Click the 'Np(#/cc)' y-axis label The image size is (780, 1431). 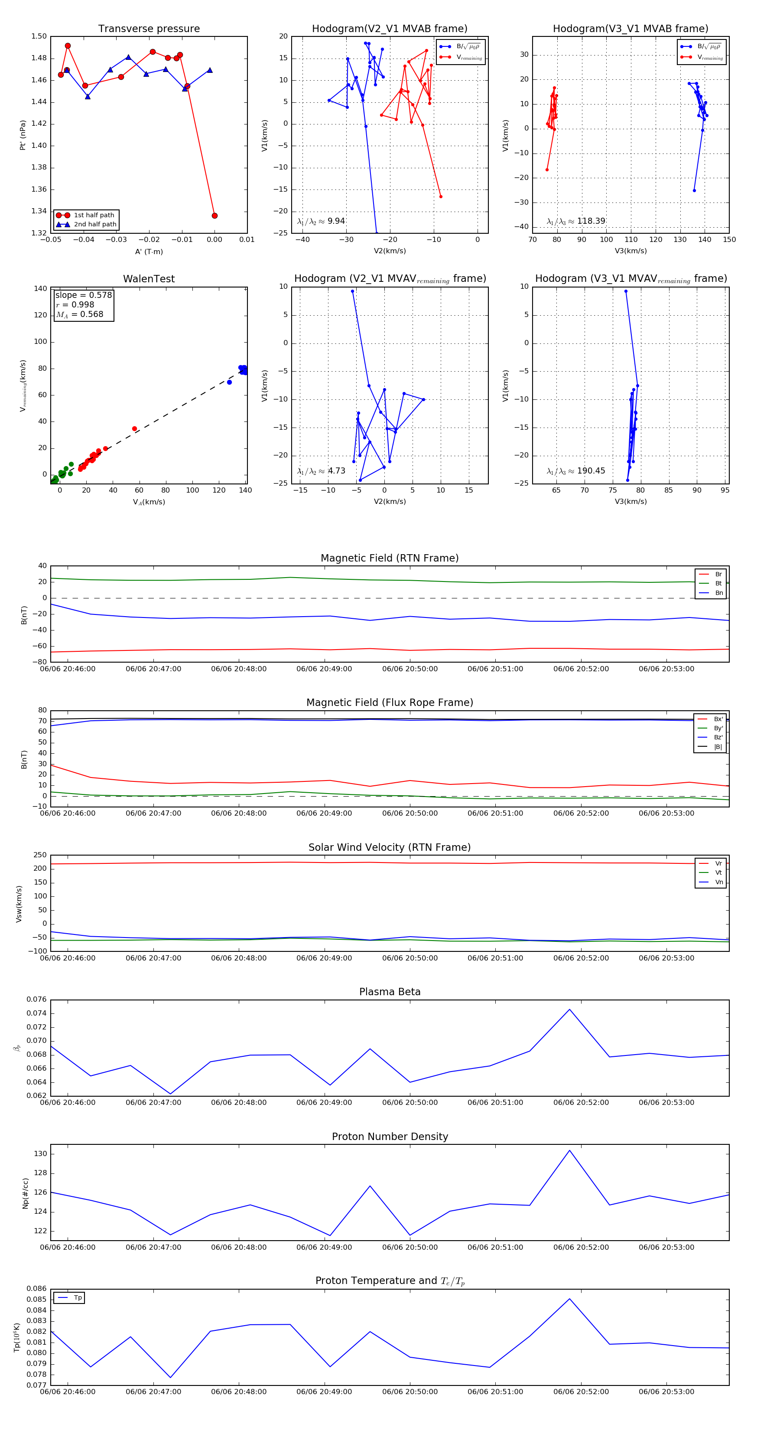(x=25, y=1193)
